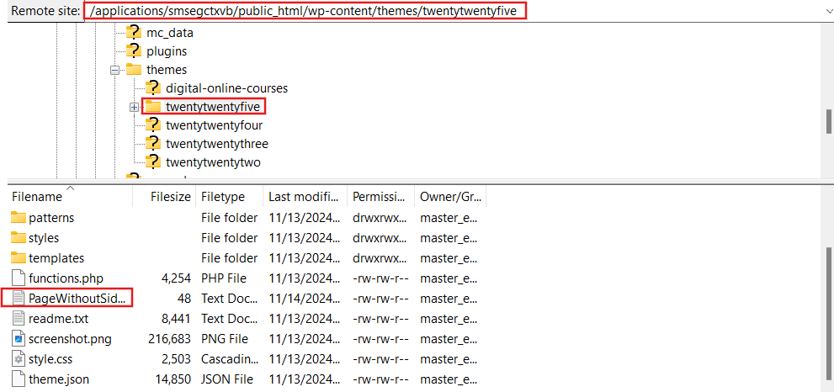Click the twentytwentyfive folder icon in tree

[x=152, y=106]
